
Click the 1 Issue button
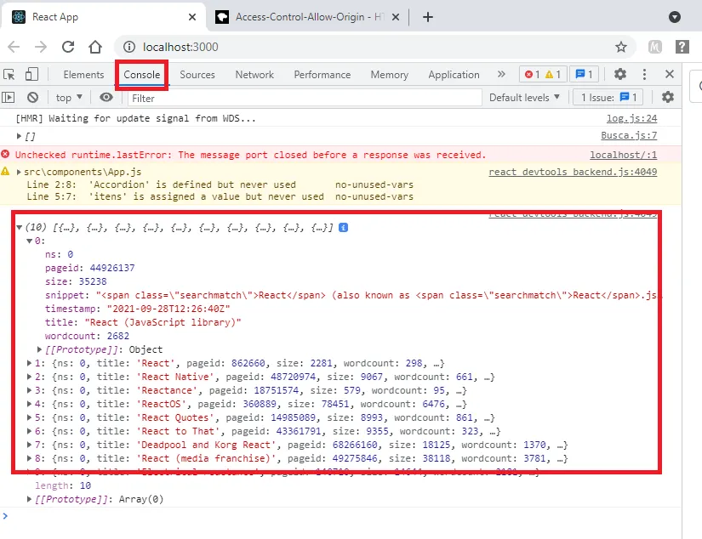click(608, 98)
